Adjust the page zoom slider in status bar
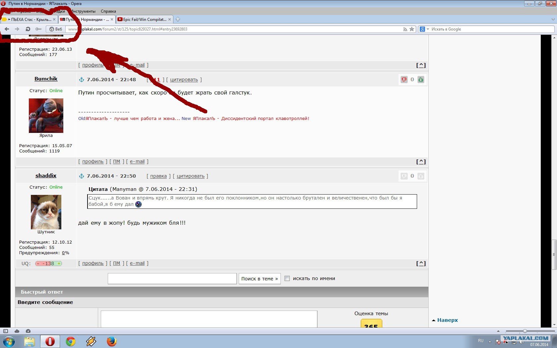This screenshot has height=348, width=557. click(525, 331)
